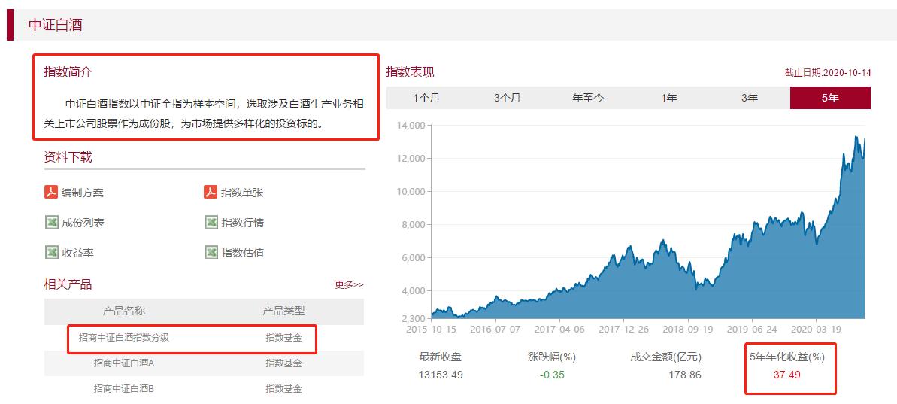Click the 5年年化收益(%) label
This screenshot has width=897, height=404.
click(x=787, y=357)
